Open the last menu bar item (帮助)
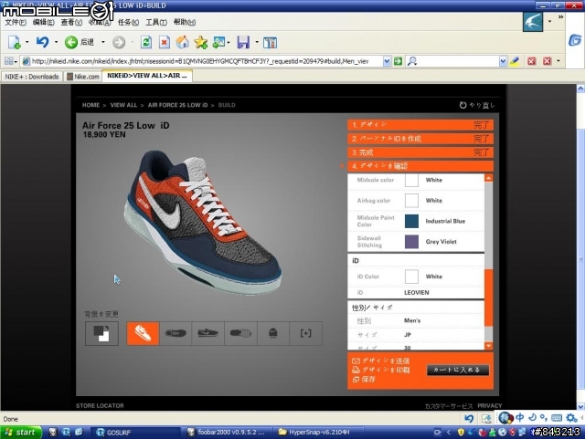Viewport: 585px width, 439px height. click(x=185, y=22)
